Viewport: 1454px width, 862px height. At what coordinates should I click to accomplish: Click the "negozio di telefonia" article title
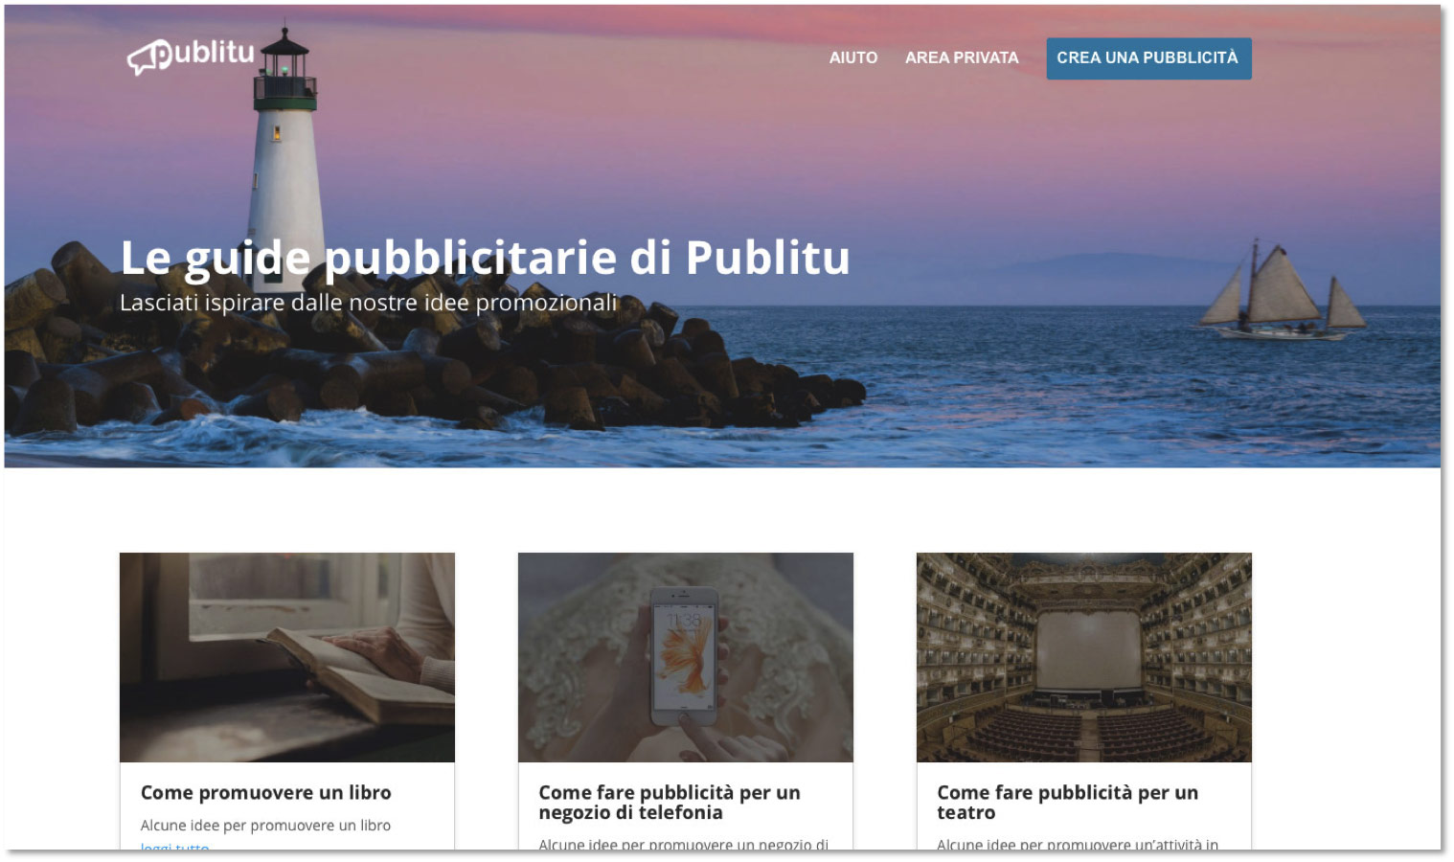pyautogui.click(x=670, y=803)
